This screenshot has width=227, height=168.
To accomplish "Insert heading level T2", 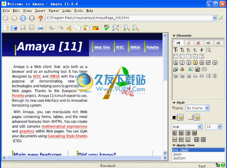I will pos(182,50).
